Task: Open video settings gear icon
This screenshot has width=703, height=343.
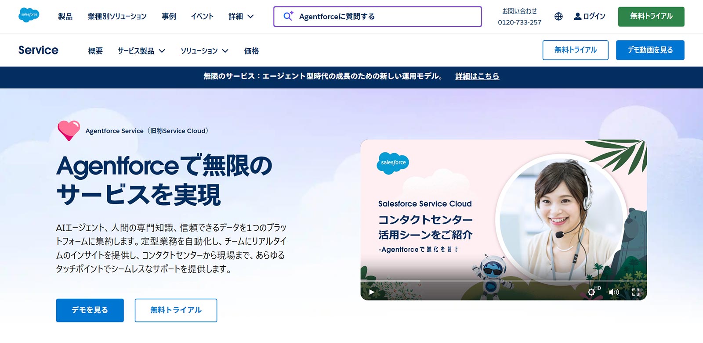Action: click(591, 292)
